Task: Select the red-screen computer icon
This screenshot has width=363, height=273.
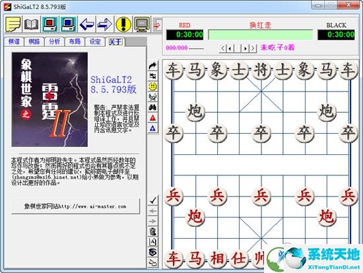Action: coord(50,24)
